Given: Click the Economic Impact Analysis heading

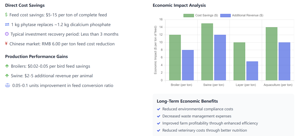Looking at the screenshot, I should 179,5.
